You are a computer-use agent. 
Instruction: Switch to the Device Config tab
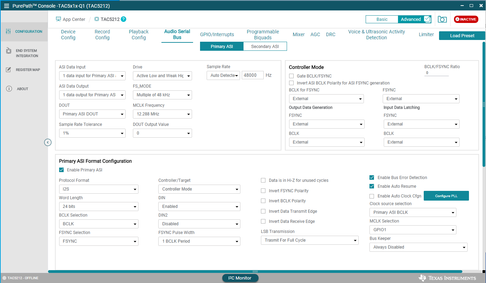pyautogui.click(x=68, y=35)
